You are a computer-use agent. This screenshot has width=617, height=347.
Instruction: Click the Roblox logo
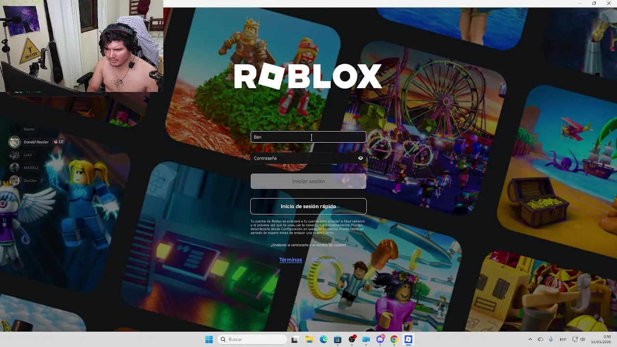pos(308,76)
